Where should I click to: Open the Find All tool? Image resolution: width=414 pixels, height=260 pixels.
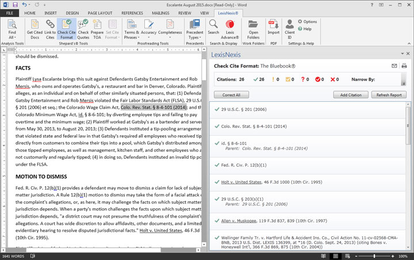[x=12, y=29]
